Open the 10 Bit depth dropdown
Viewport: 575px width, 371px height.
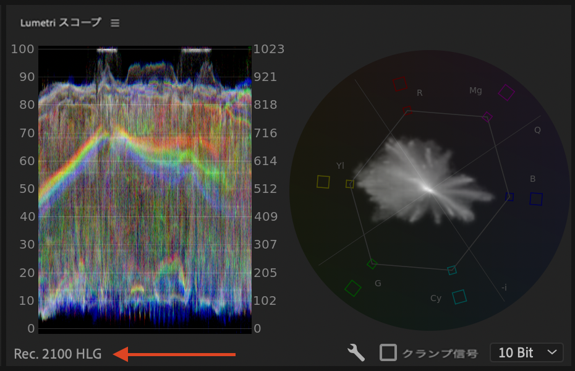click(526, 352)
